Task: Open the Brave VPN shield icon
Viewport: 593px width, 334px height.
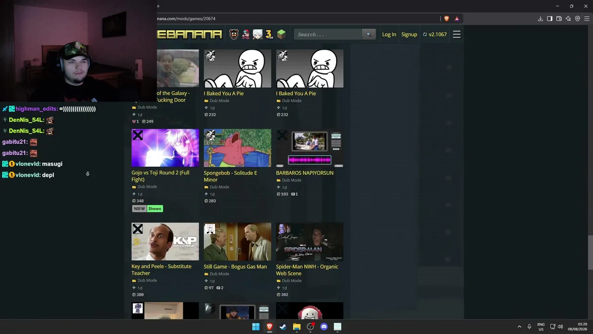Action: pyautogui.click(x=577, y=19)
